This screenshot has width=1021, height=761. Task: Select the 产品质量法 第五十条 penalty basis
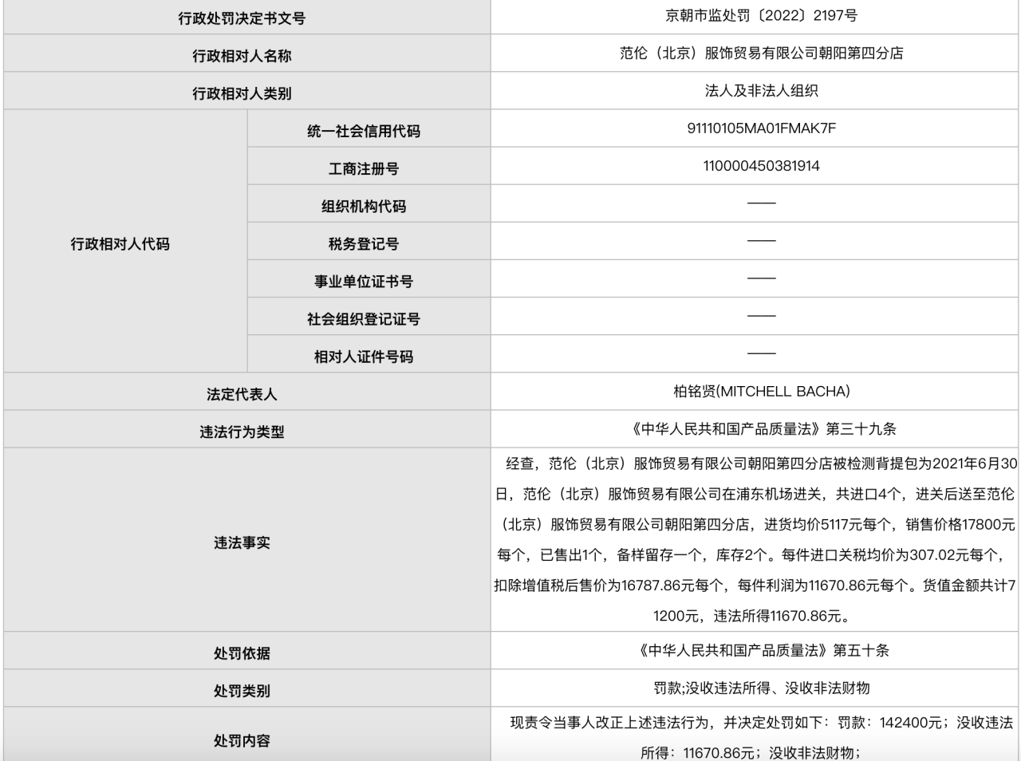pos(763,650)
